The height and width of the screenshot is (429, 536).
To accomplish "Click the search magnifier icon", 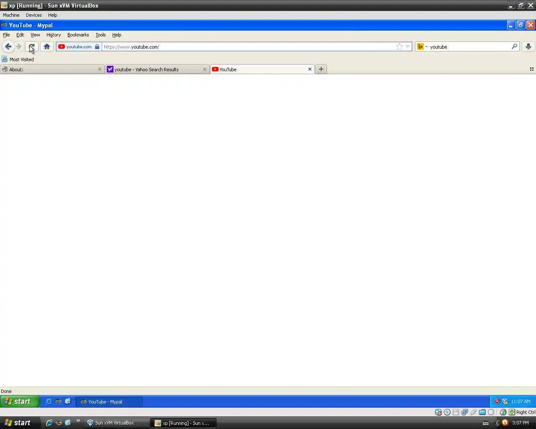I will pos(514,47).
